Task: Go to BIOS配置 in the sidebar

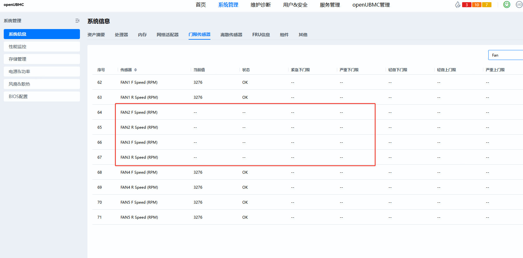Action: pos(42,97)
